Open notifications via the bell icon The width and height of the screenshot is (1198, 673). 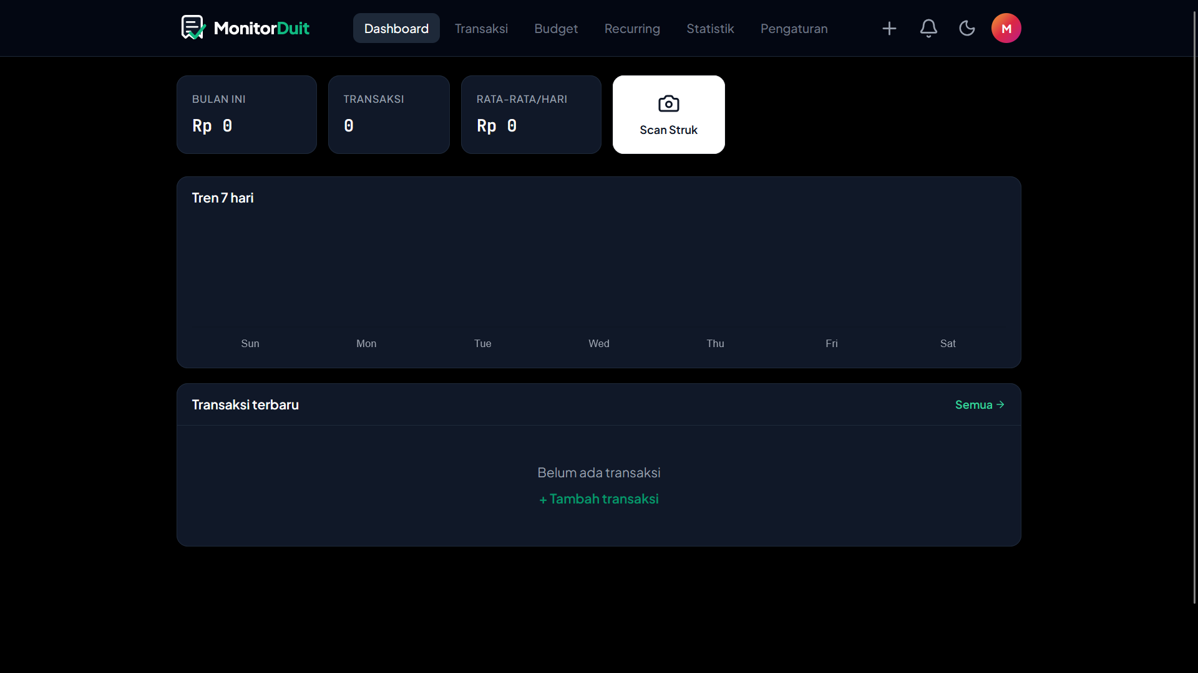coord(928,28)
